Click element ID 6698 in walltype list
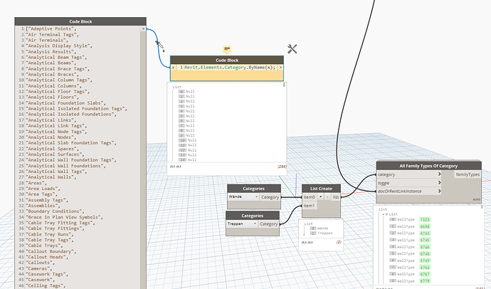The image size is (491, 289). pos(424,226)
